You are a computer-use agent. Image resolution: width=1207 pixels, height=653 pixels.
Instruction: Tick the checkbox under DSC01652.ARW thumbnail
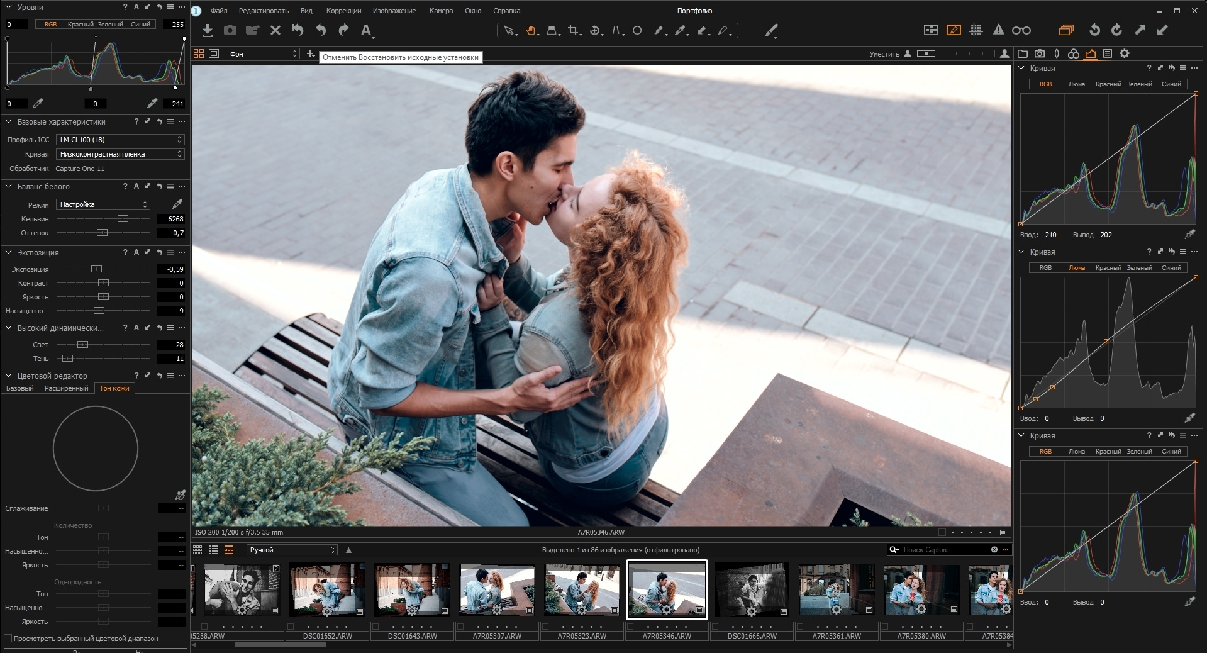[x=291, y=627]
